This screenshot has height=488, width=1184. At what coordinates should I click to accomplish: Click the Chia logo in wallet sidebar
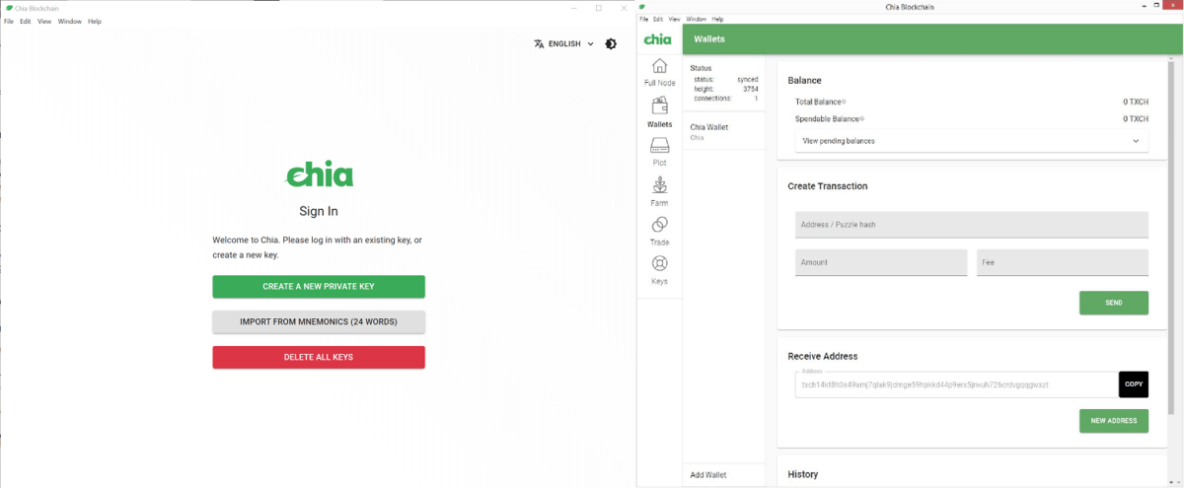pos(658,39)
